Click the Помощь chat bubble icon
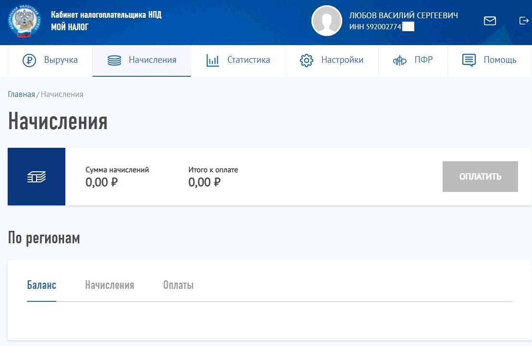This screenshot has height=346, width=532. tap(469, 60)
